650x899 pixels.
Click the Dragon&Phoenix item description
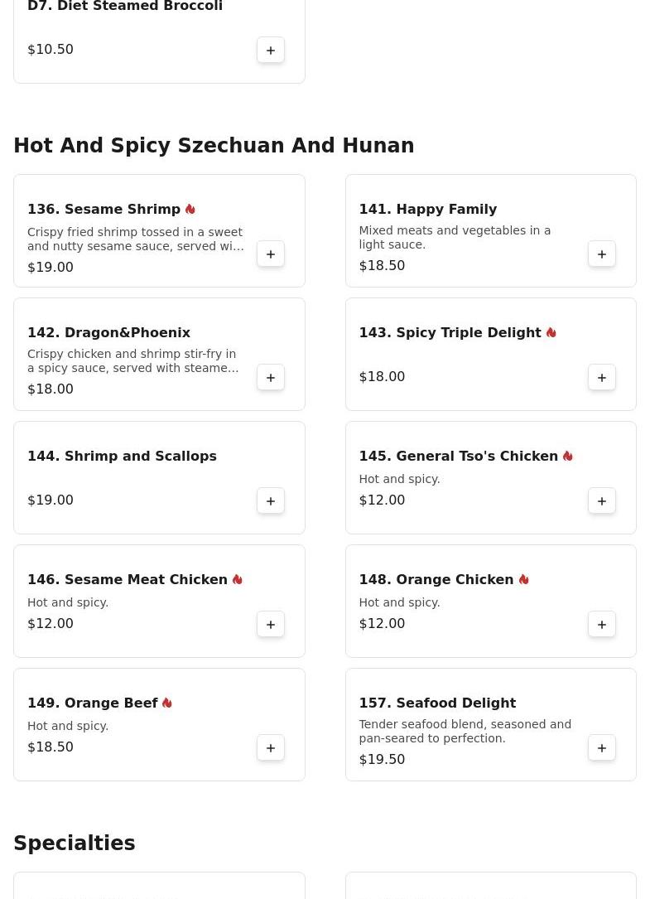[132, 361]
